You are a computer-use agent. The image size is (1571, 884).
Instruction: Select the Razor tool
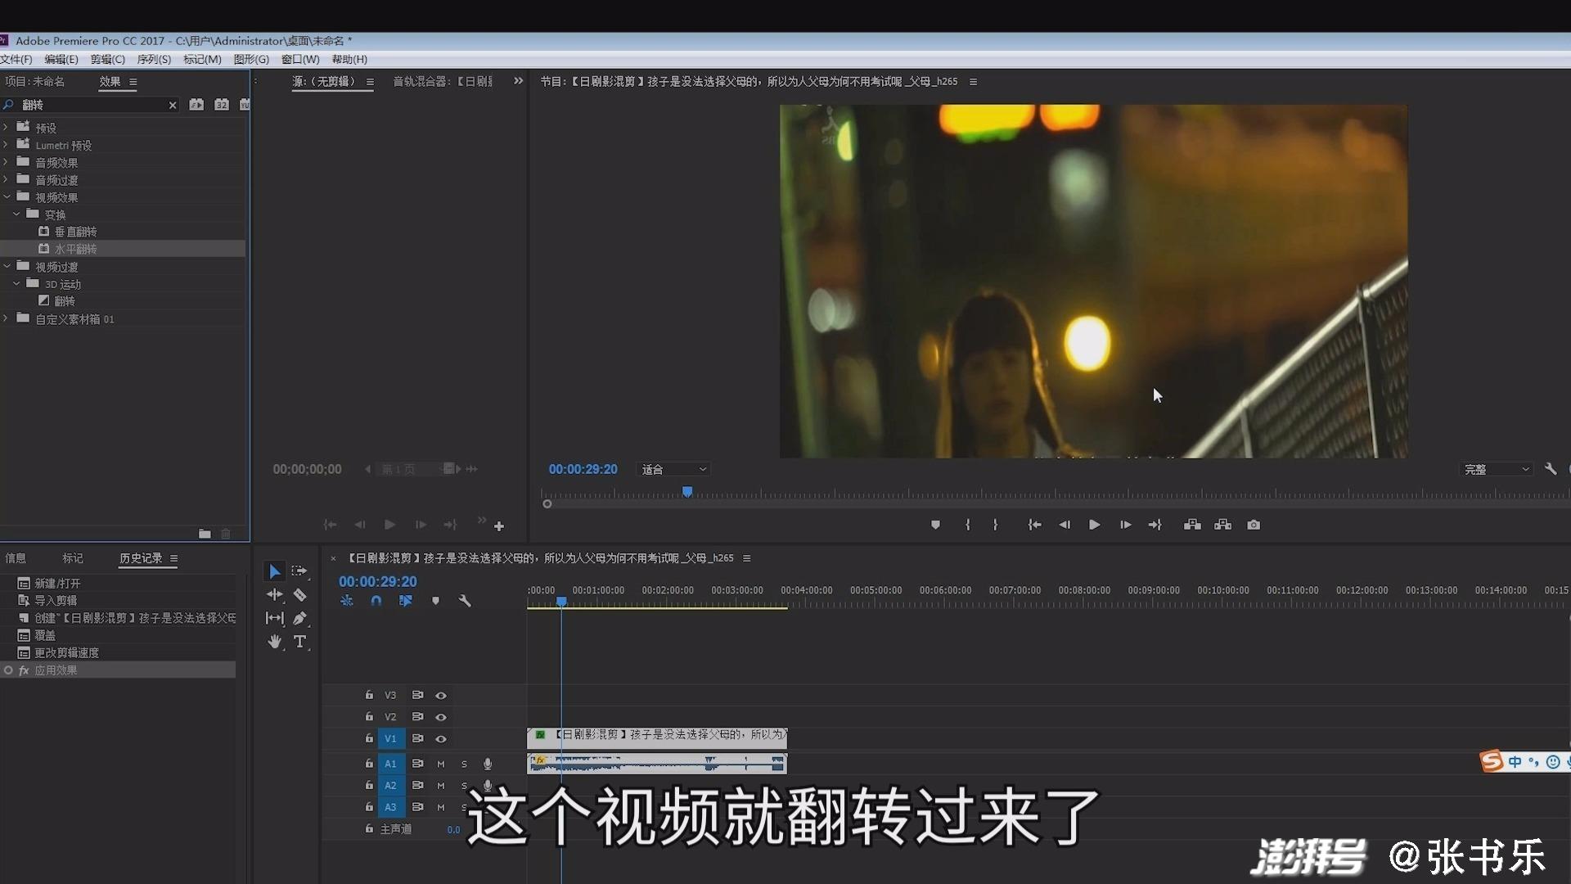pos(300,595)
